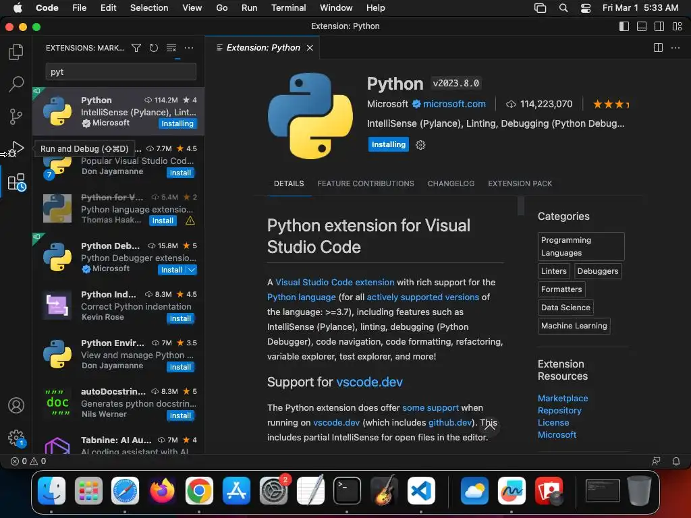Screen dimensions: 691x518
Task: Open macOS Control Center icon
Action: coord(585,8)
